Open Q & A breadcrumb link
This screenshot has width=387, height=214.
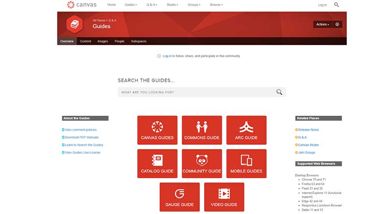pos(112,20)
